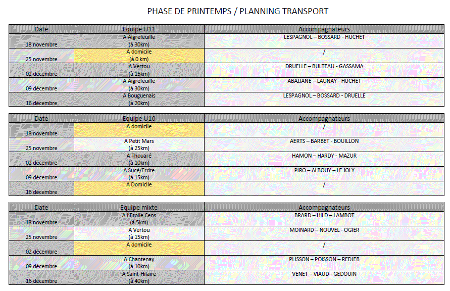Click the "A Chantenay (à 10km)" cell
Viewport: 450px width, 291px height.
pyautogui.click(x=139, y=263)
